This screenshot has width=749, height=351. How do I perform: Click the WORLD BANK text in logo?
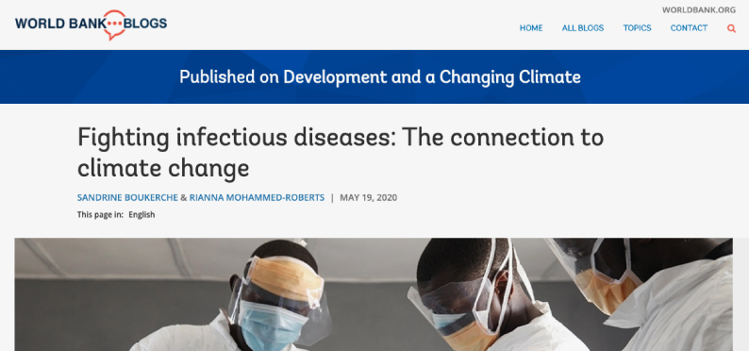click(59, 23)
